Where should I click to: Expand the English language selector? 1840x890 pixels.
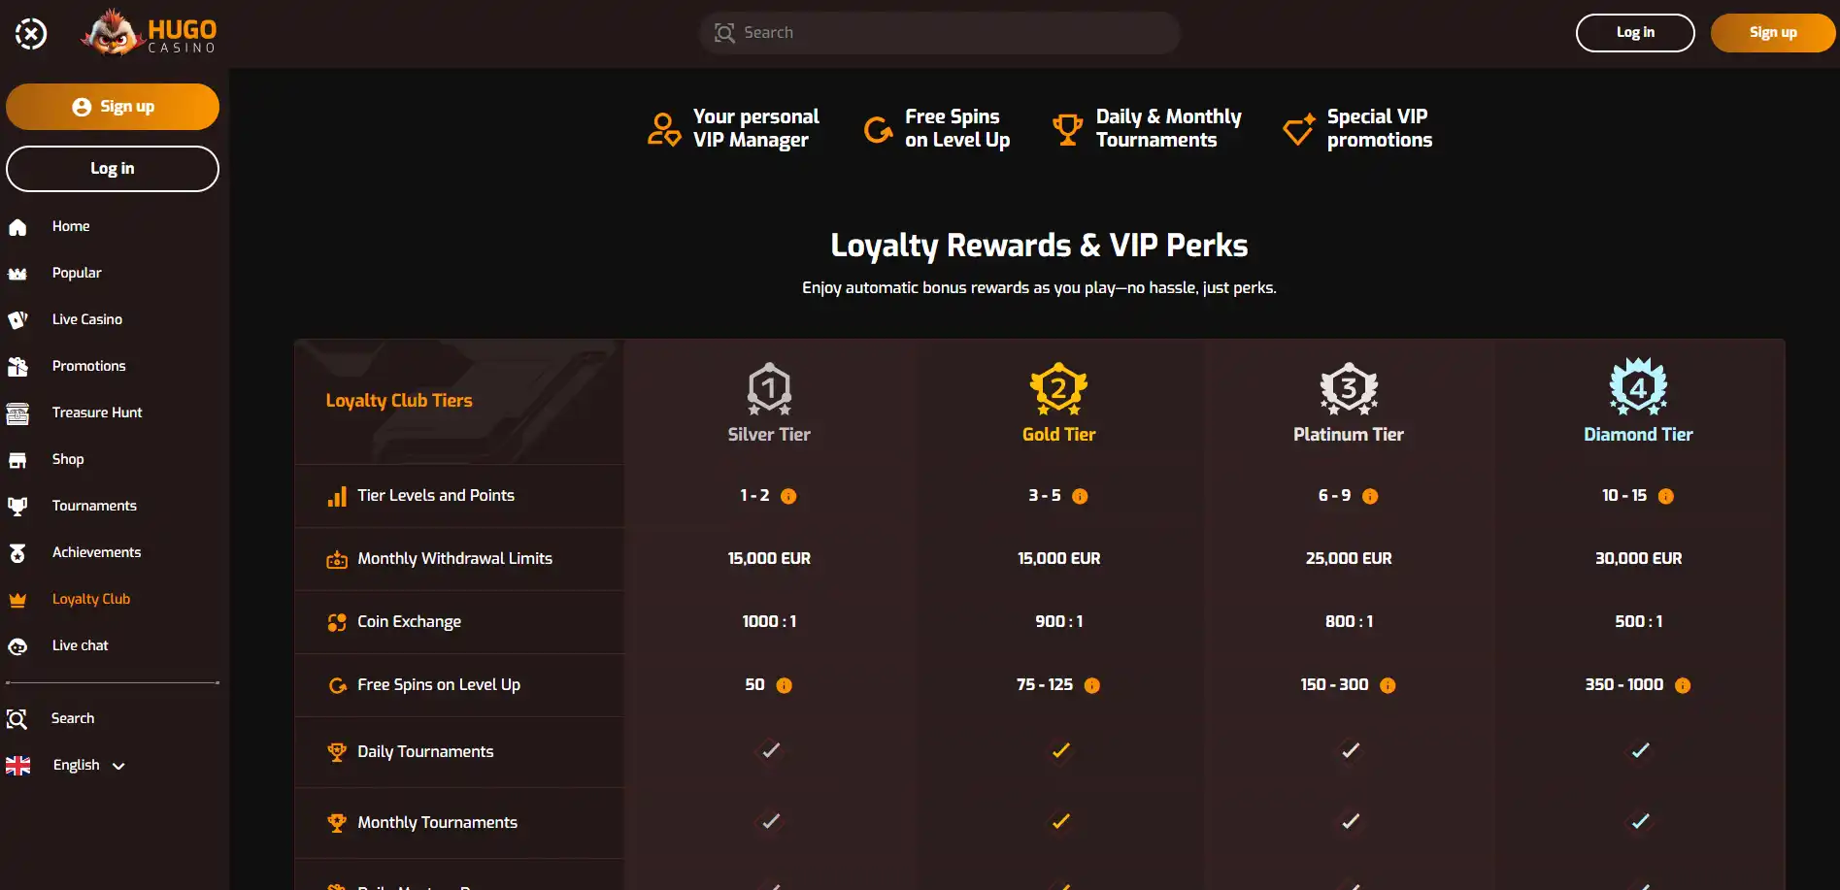(x=117, y=765)
